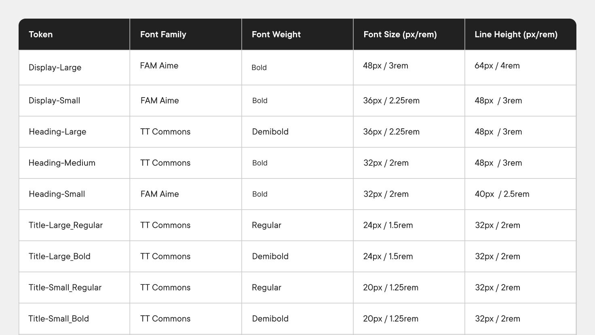
Task: Click the Font Family column header
Action: click(163, 34)
